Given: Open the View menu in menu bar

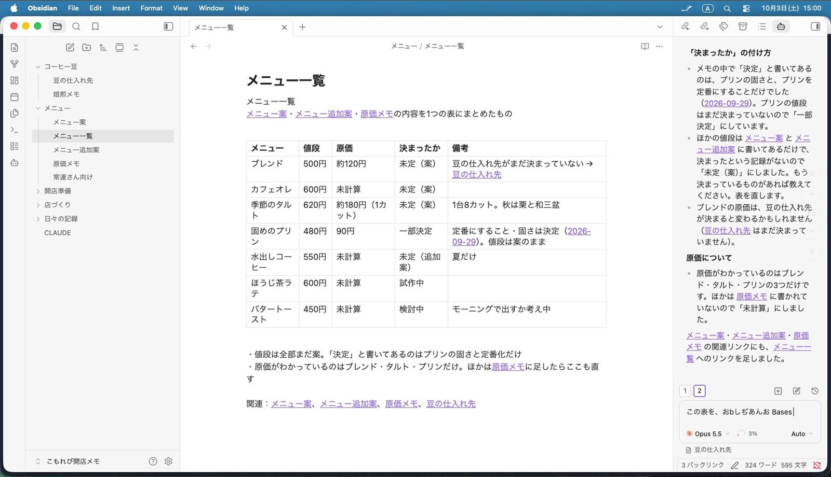Looking at the screenshot, I should [x=180, y=8].
